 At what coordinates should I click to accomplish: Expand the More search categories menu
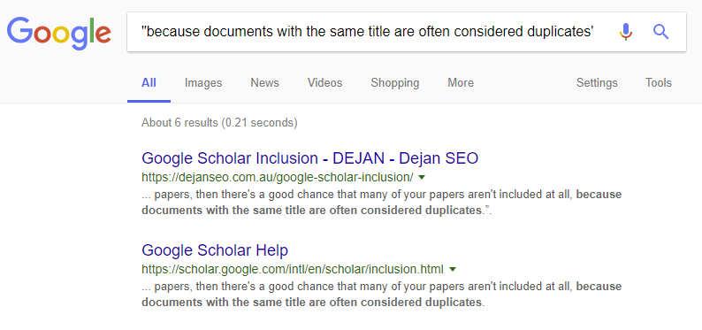[461, 83]
